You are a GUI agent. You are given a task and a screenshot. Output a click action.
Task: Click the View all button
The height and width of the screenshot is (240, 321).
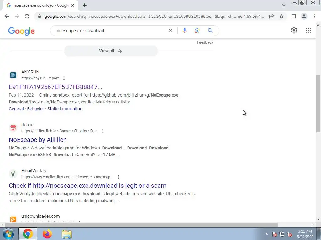[111, 51]
